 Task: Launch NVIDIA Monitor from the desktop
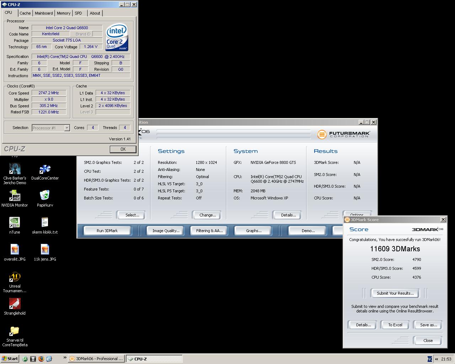pos(15,196)
